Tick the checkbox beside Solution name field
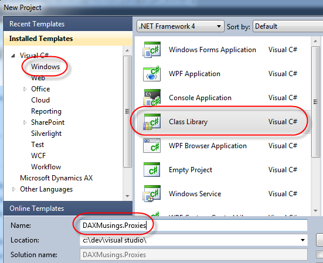The width and height of the screenshot is (323, 263). pyautogui.click(x=319, y=254)
